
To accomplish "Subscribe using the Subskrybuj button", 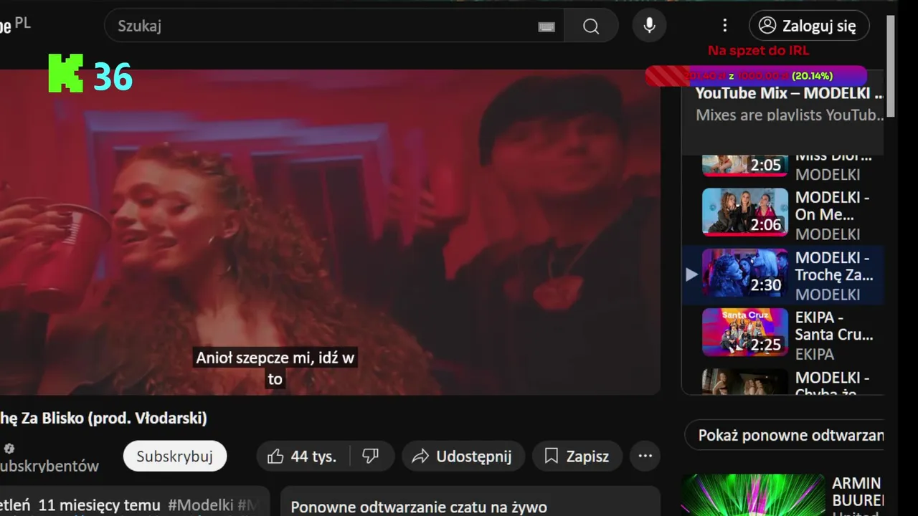I will 175,457.
